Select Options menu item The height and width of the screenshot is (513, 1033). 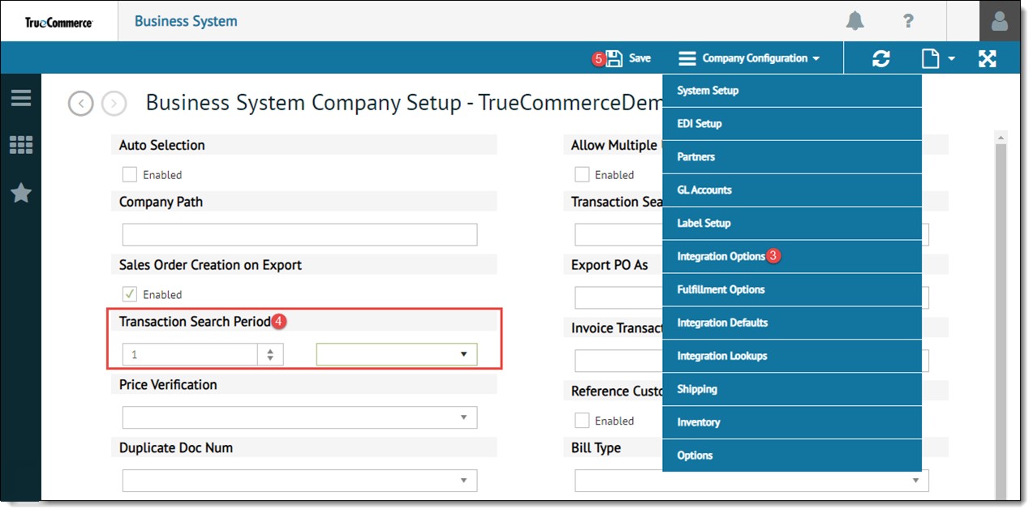click(792, 455)
